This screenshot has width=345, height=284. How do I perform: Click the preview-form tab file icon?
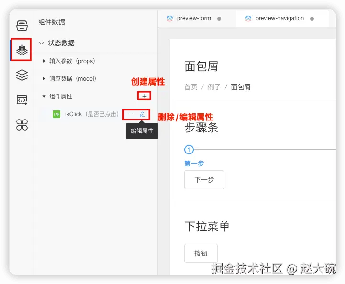point(170,19)
